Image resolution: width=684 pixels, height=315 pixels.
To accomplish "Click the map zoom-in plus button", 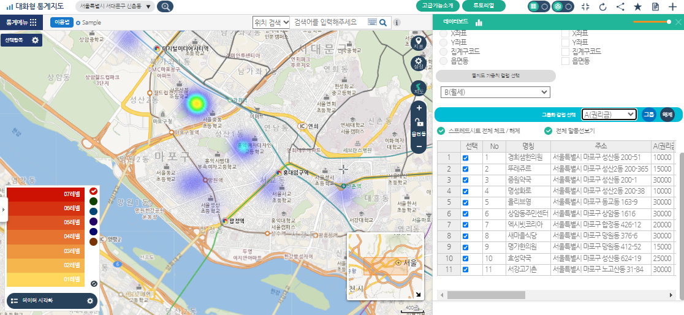I will (x=419, y=108).
